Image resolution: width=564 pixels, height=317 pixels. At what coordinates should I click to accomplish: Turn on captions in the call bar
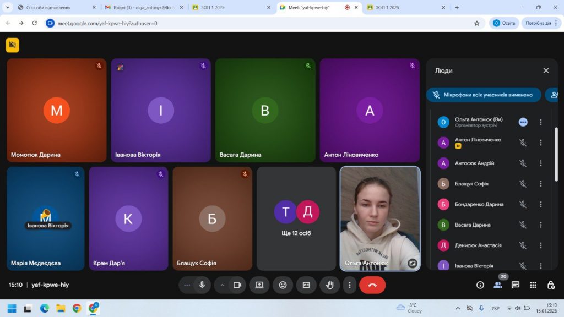(306, 285)
